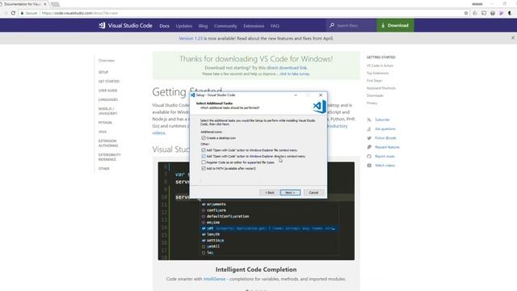Viewport: 517px width, 291px height.
Task: Click the search magnifier icon in the navbar
Action: tap(332, 25)
